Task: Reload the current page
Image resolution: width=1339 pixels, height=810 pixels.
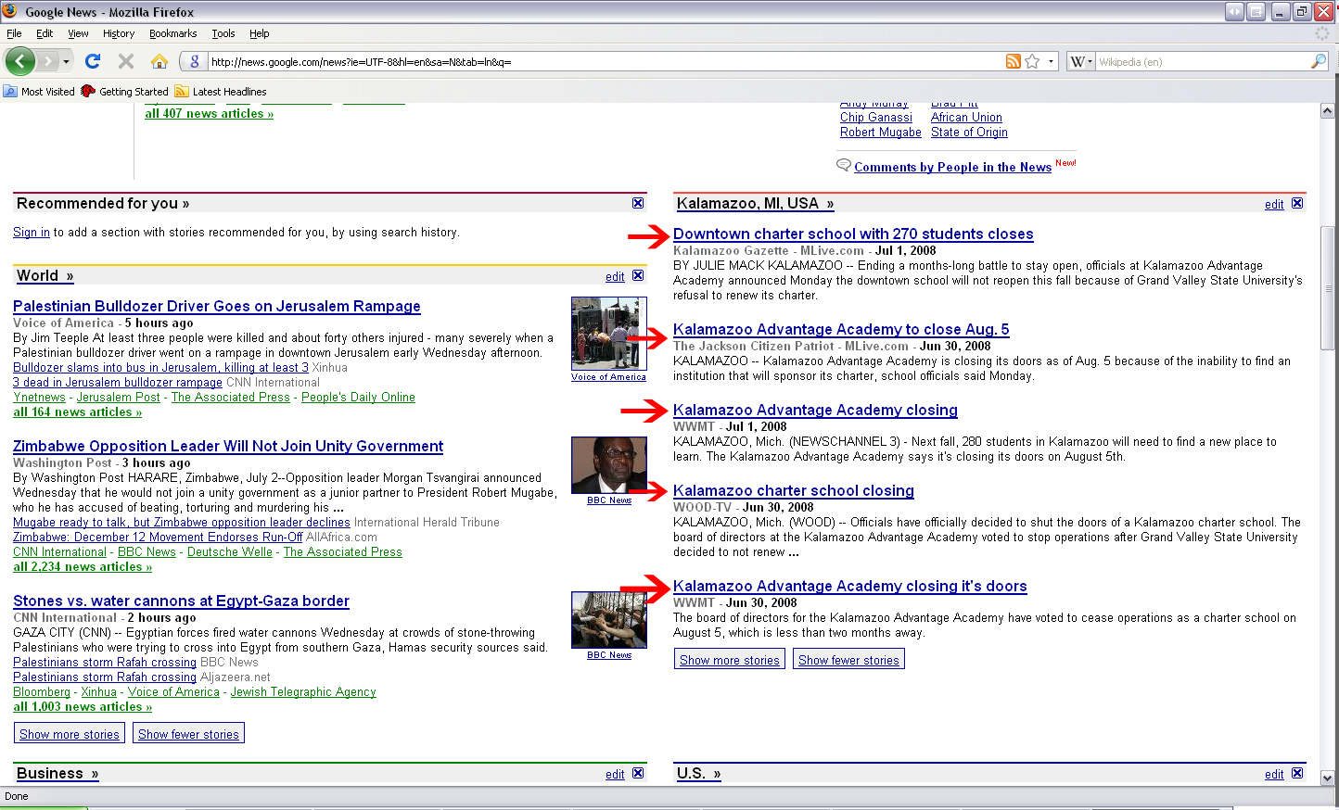Action: point(92,61)
